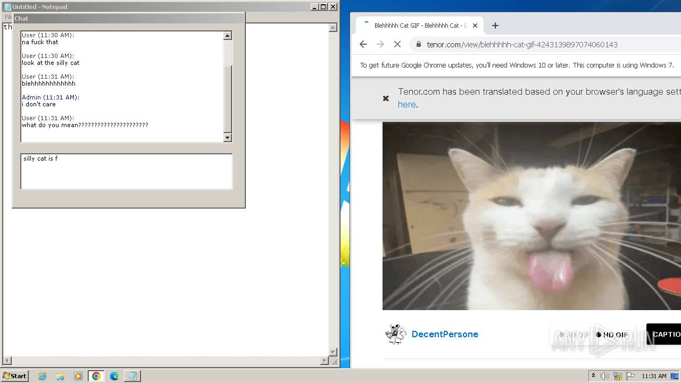Show hidden system tray icons
This screenshot has width=681, height=383.
click(x=593, y=376)
